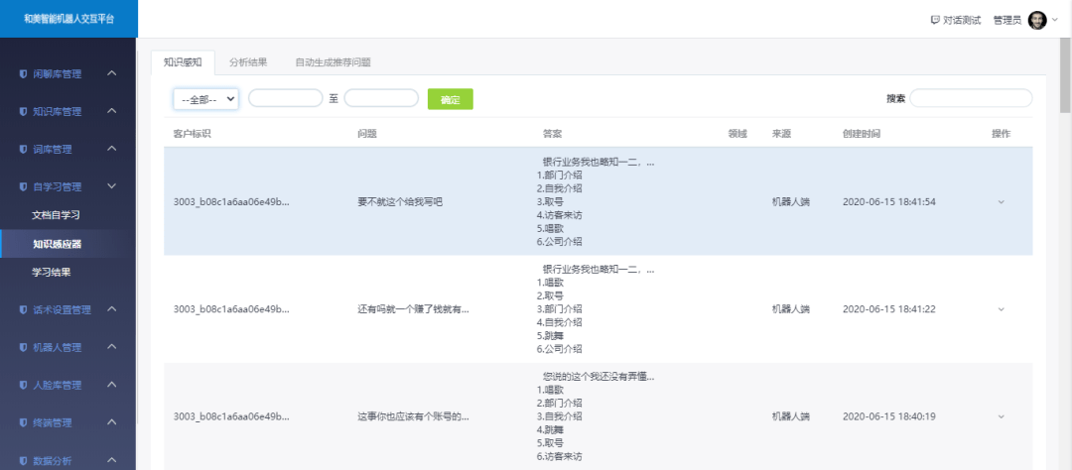
Task: Select question 要不就这个给我写吧
Action: (400, 201)
